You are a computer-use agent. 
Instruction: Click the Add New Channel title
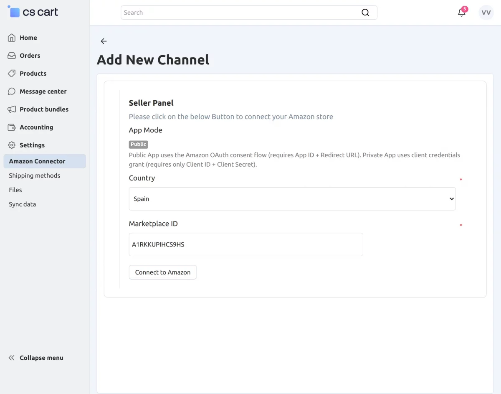153,60
